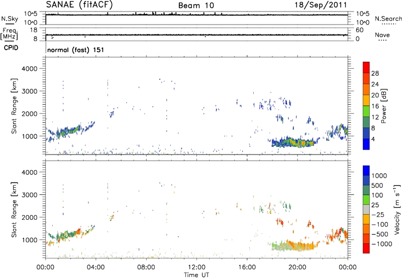This screenshot has width=402, height=278.
Task: Pick the gray -25 to 25 Velocity segment
Action: (366, 209)
